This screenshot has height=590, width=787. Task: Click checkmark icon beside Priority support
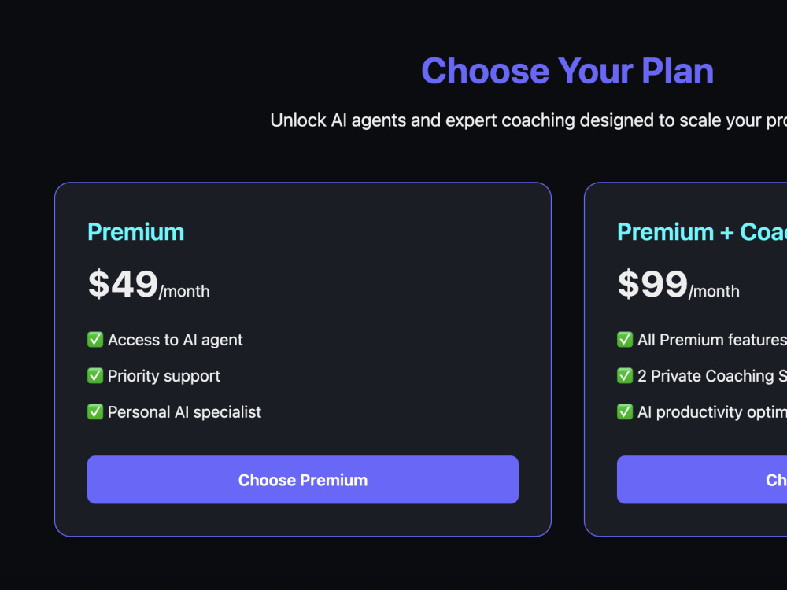[95, 376]
